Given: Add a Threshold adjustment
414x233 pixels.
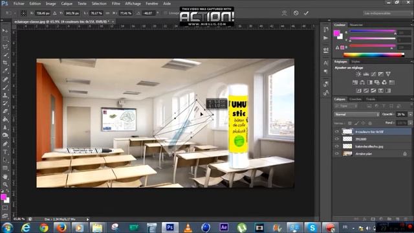Looking at the screenshot, I should click(x=373, y=91).
